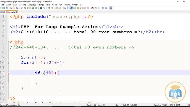Click the Zoom Out magnifier icon

[52, 8]
